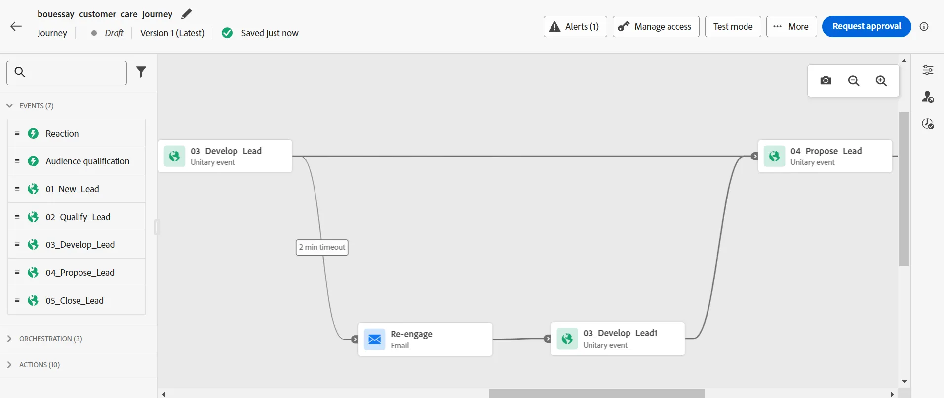Open the schedule check icon in right rail
Viewport: 944px width, 398px height.
click(x=928, y=124)
